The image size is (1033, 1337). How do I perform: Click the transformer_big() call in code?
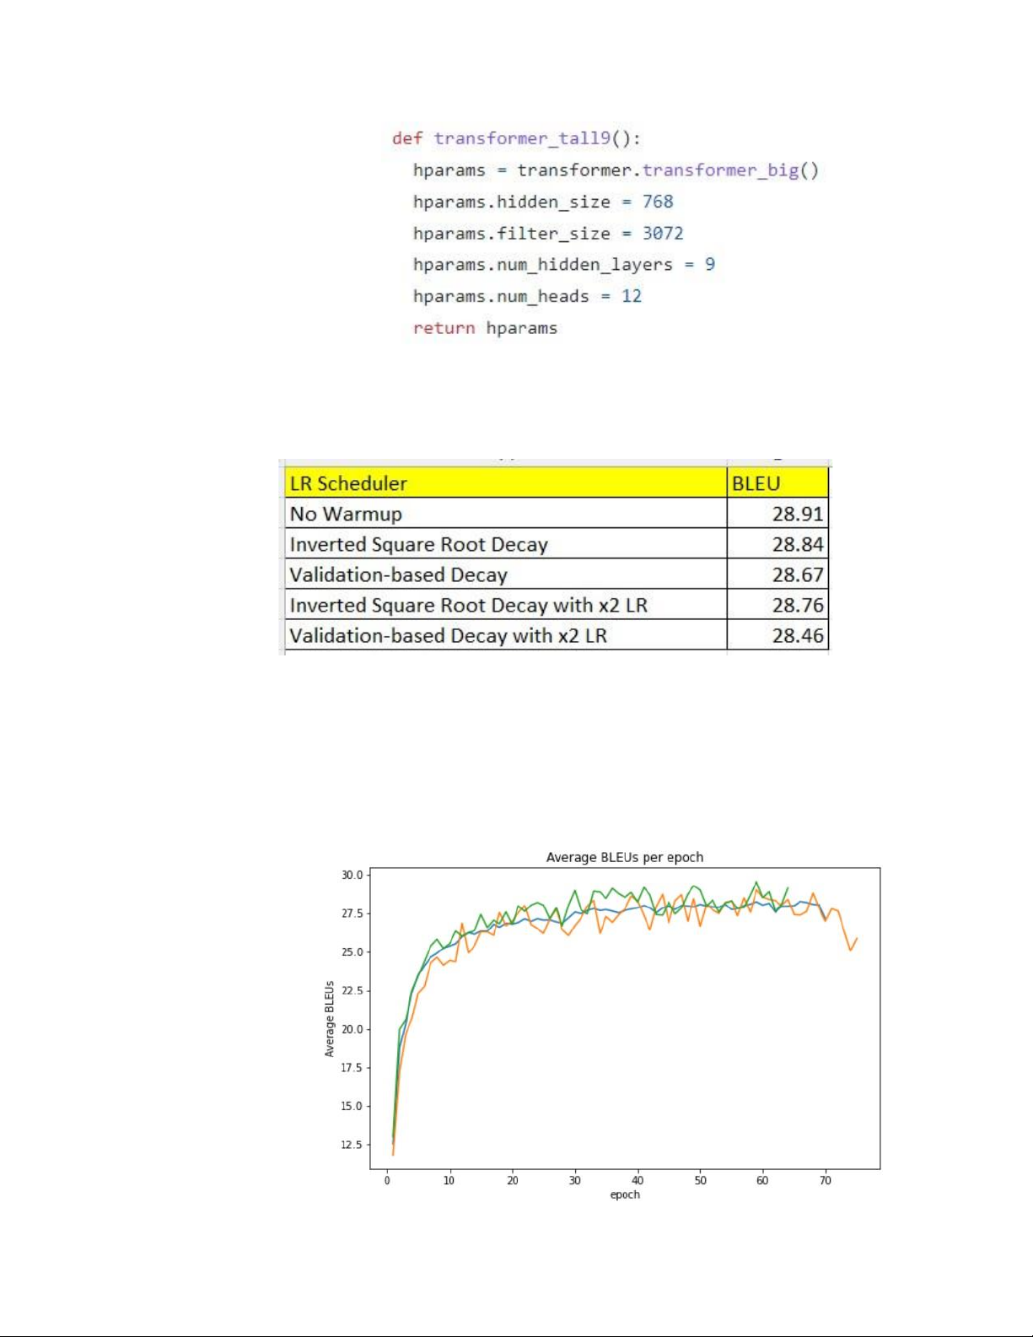(729, 170)
